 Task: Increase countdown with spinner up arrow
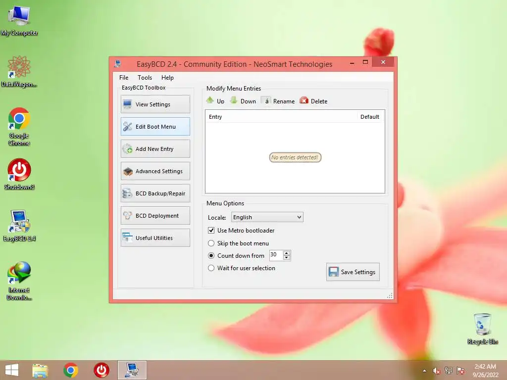(x=287, y=253)
